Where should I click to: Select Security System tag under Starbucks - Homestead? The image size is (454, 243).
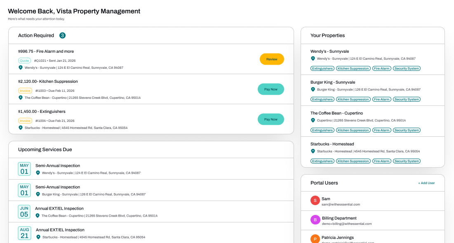pyautogui.click(x=407, y=161)
